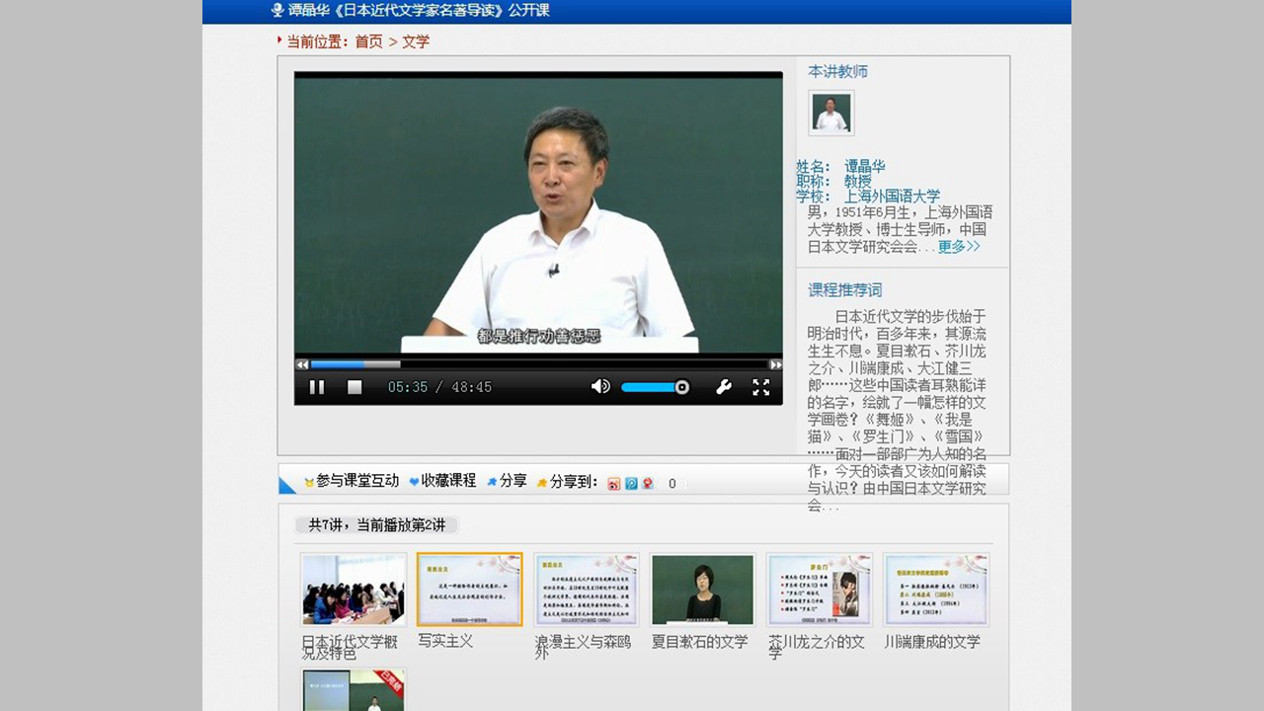Click the video progress bar

(538, 364)
